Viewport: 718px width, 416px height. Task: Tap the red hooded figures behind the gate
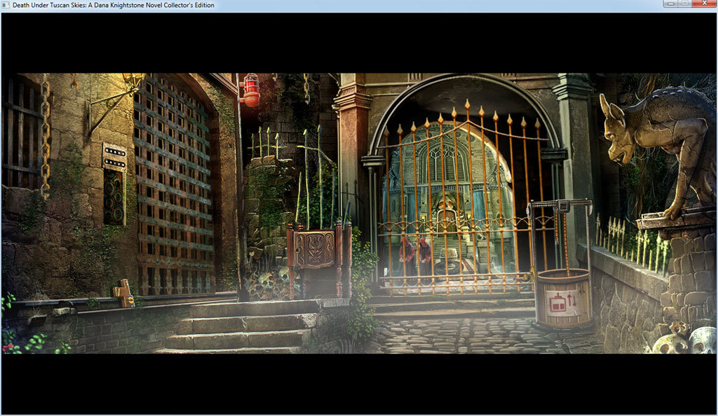pyautogui.click(x=416, y=256)
